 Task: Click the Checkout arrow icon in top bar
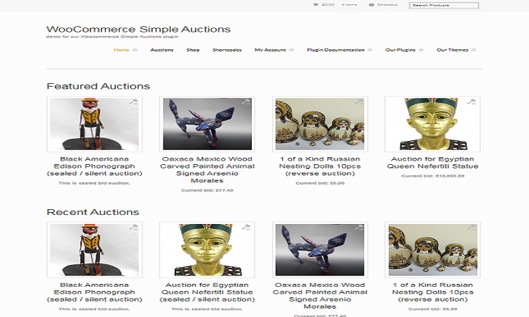click(372, 5)
